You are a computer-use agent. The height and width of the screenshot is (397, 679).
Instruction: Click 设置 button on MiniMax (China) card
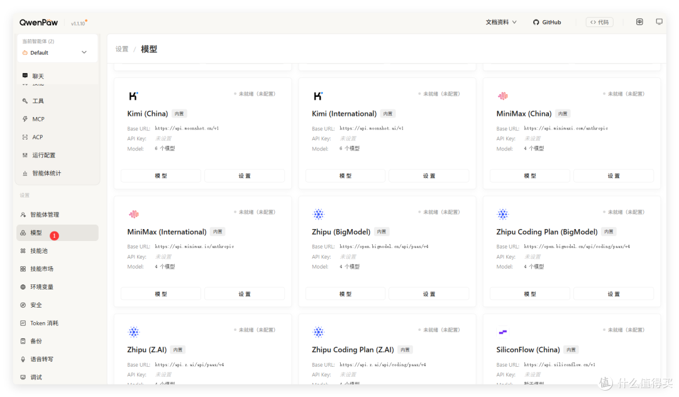click(x=614, y=176)
